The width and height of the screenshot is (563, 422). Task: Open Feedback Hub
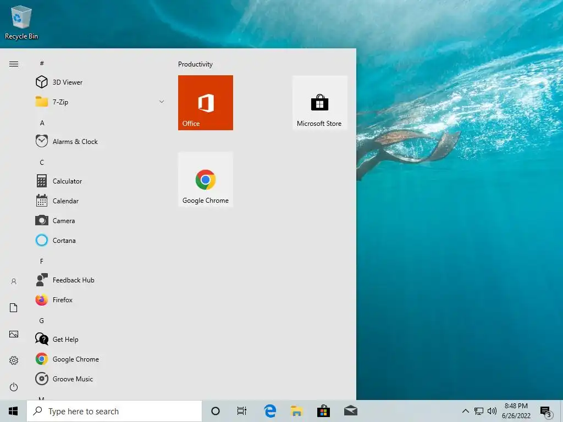[100, 280]
